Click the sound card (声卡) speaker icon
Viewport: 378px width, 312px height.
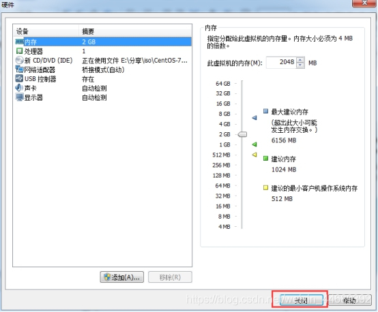tap(19, 88)
